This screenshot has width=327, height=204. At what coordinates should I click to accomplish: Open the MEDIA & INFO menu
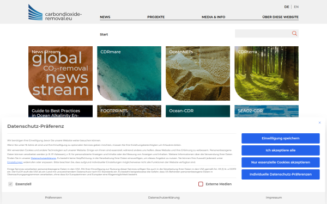point(213,17)
